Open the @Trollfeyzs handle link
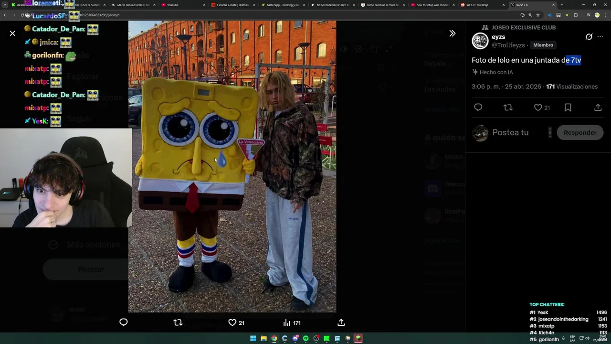 (x=508, y=45)
